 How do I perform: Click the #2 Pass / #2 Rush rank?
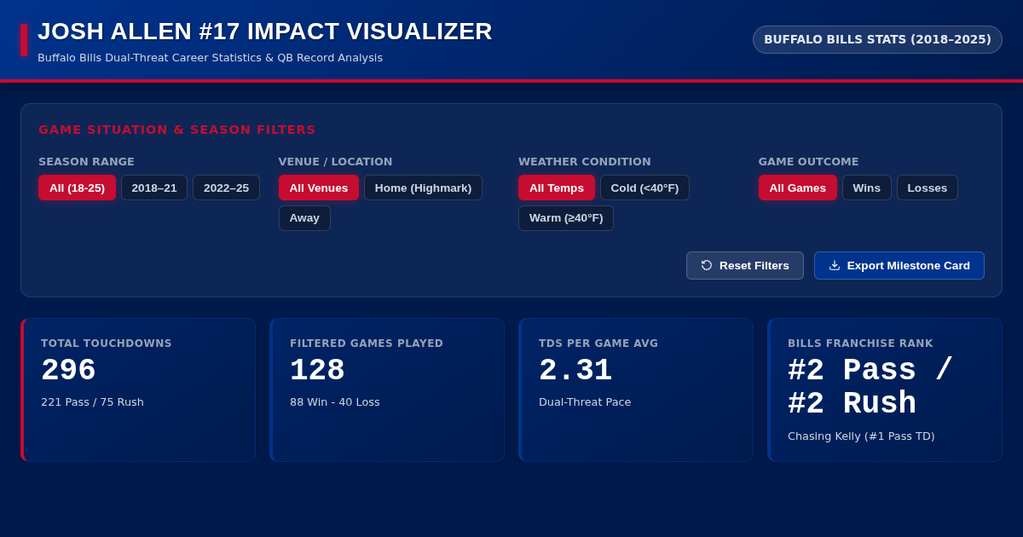[x=870, y=387]
